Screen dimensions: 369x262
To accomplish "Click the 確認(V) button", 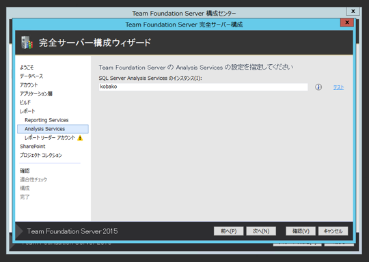I will click(301, 231).
